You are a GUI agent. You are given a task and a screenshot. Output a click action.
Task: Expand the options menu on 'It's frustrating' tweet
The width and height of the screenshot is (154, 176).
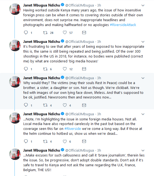coord(143,42)
